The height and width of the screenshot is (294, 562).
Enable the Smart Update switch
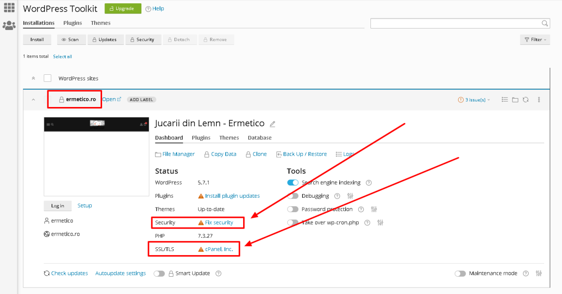[159, 273]
